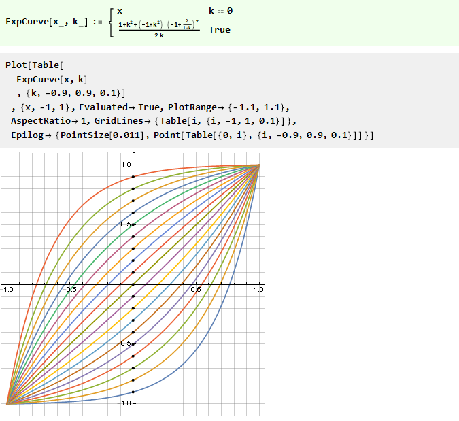459x421 pixels.
Task: Click the 'PlotRange→ {-1.1, 1.1}' option
Action: 226,107
